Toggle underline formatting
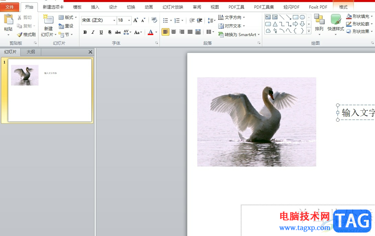Viewport: 375px width, 236px height. 101,32
